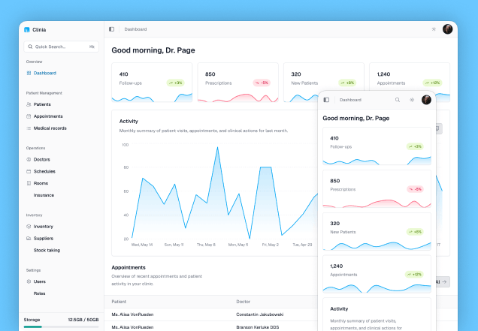
Task: Click the Storage usage progress bar
Action: click(x=62, y=326)
